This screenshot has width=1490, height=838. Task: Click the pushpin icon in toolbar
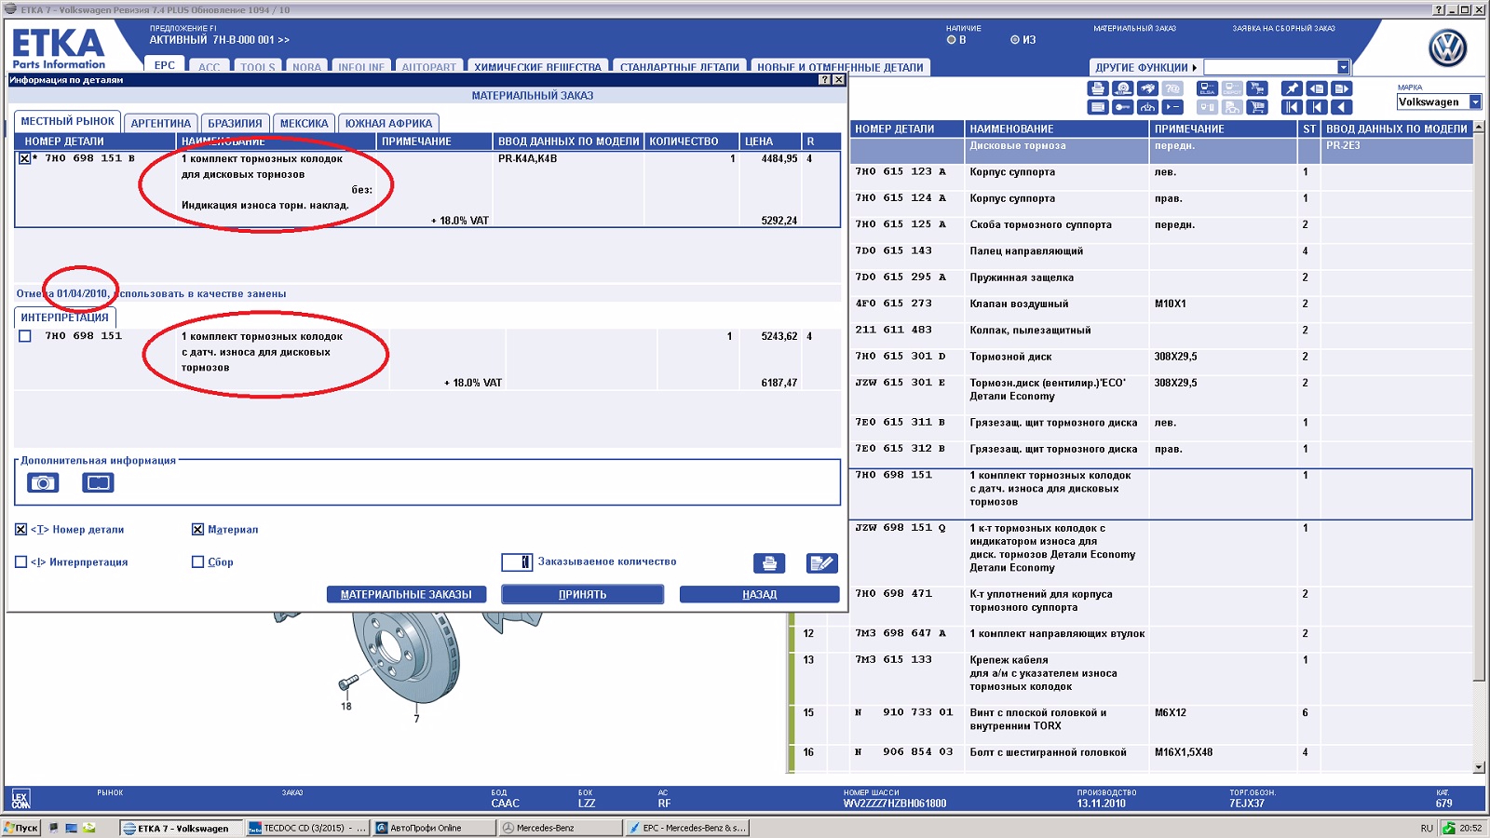(1292, 88)
